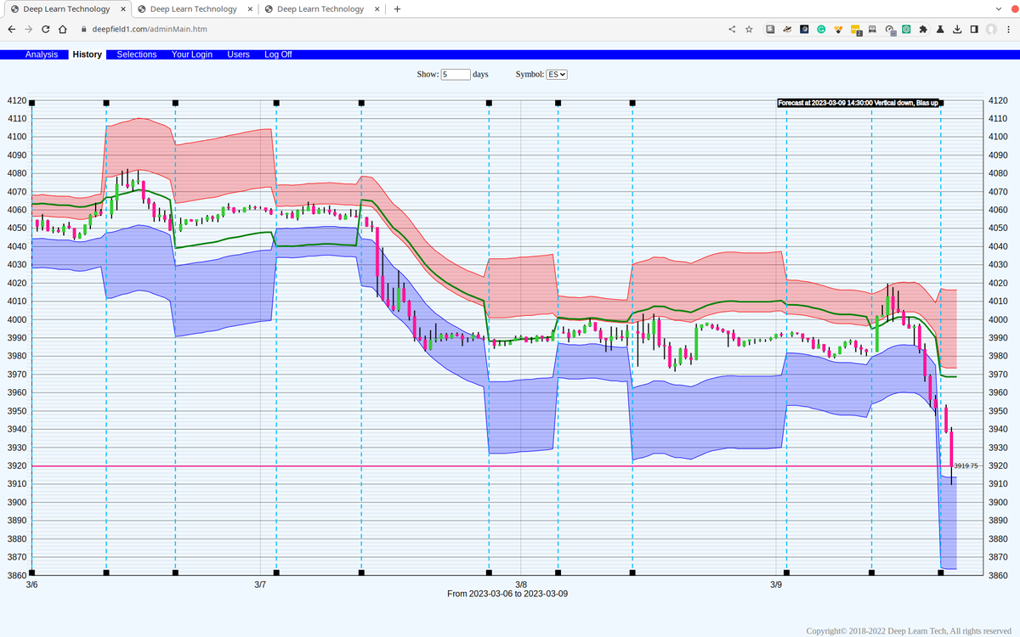View site information via the lock icon
Viewport: 1020px width, 637px height.
pyautogui.click(x=83, y=29)
